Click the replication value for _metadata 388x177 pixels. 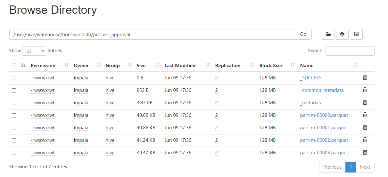(x=217, y=103)
